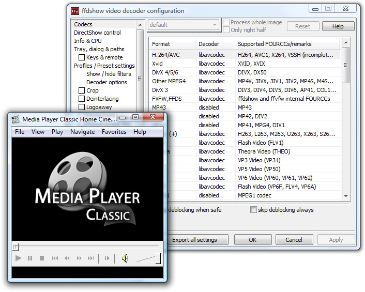This screenshot has height=292, width=365.
Task: Open the disabled decoder cell for MP43
Action: [x=216, y=107]
